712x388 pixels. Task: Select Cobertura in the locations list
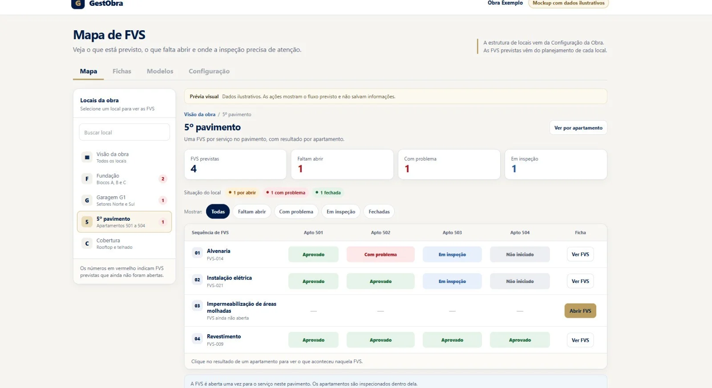click(124, 243)
